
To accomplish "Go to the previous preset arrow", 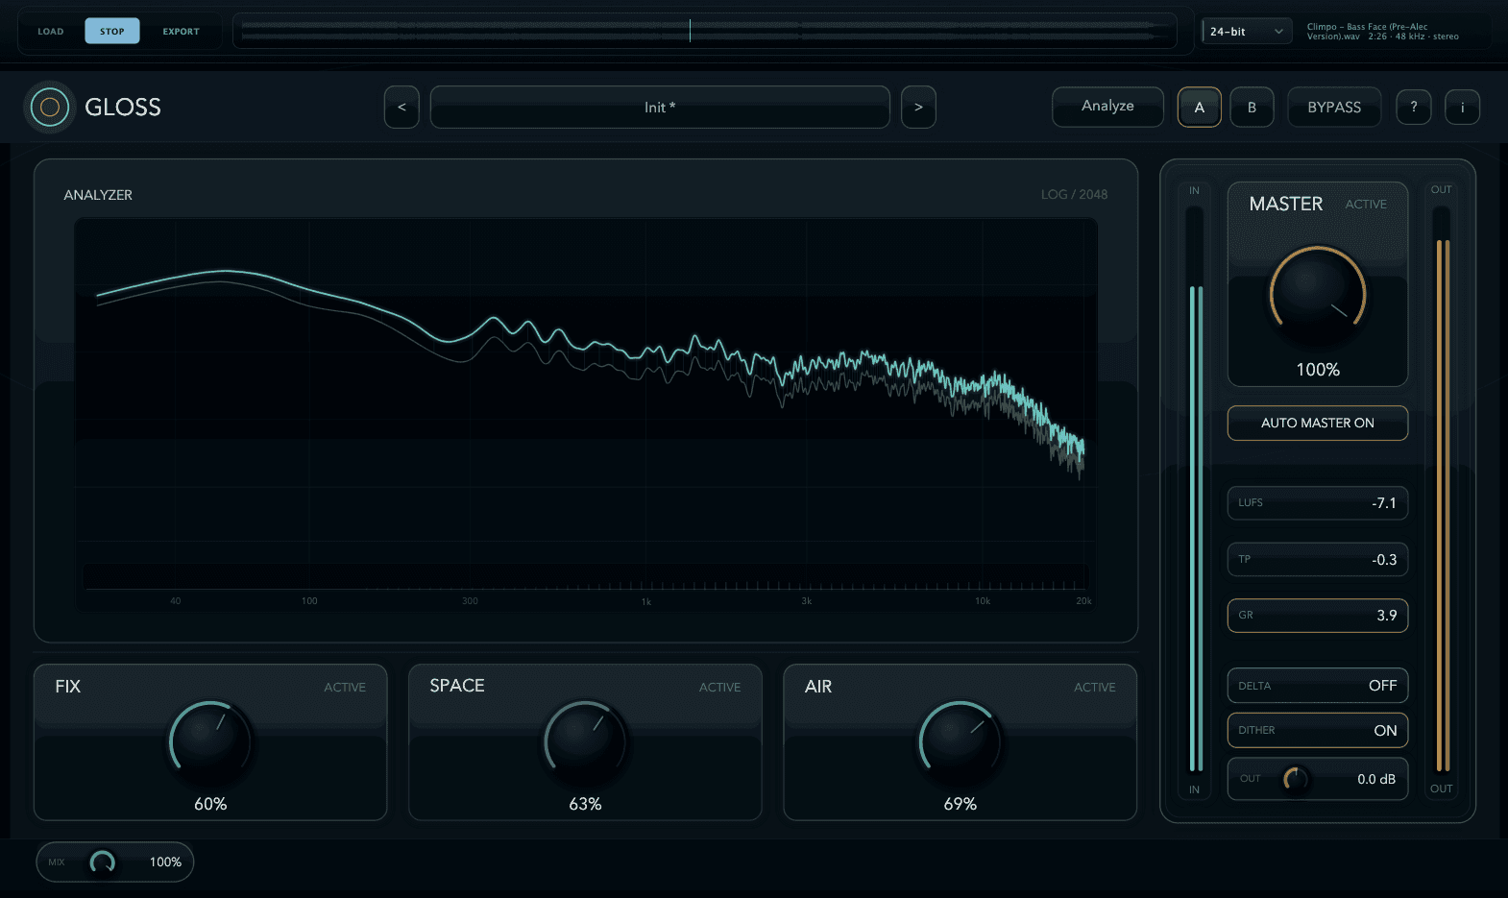I will [401, 108].
